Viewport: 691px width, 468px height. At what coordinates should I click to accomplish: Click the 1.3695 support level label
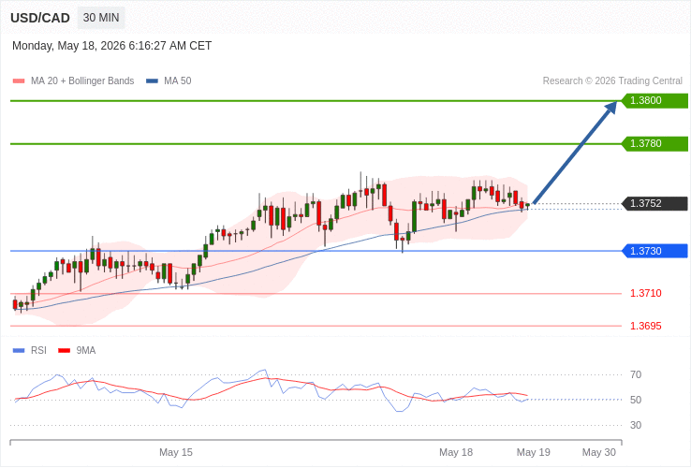click(646, 326)
